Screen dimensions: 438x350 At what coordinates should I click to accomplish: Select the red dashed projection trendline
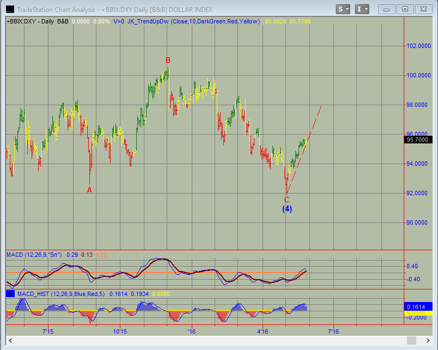coord(304,150)
